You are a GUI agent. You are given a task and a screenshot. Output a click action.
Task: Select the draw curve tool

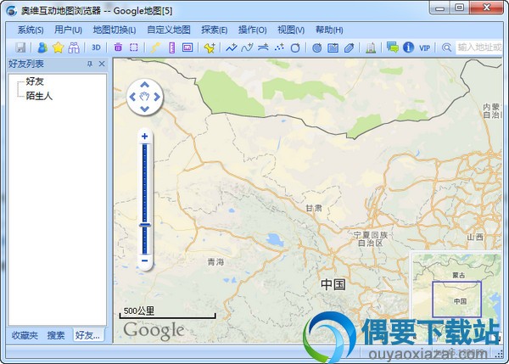click(248, 48)
